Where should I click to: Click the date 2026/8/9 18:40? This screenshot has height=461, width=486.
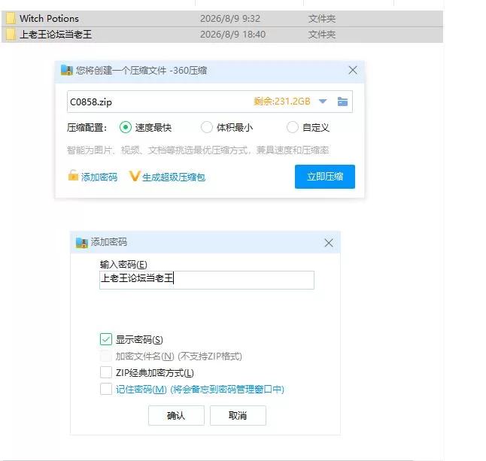click(x=232, y=35)
